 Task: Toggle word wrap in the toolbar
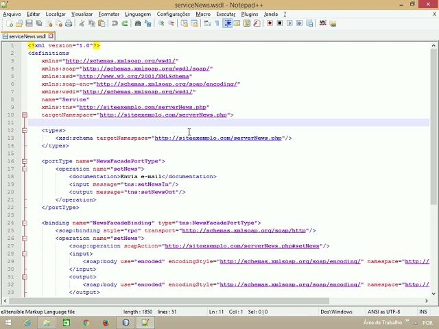(x=207, y=23)
